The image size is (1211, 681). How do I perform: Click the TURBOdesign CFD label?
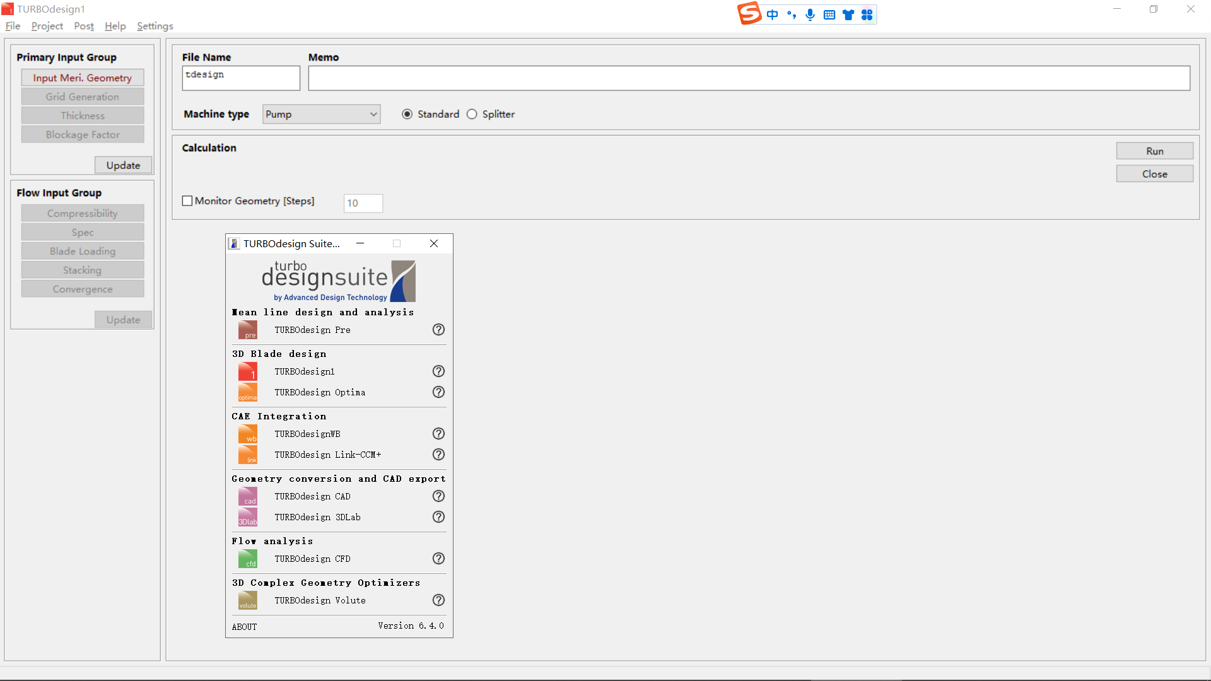[312, 559]
